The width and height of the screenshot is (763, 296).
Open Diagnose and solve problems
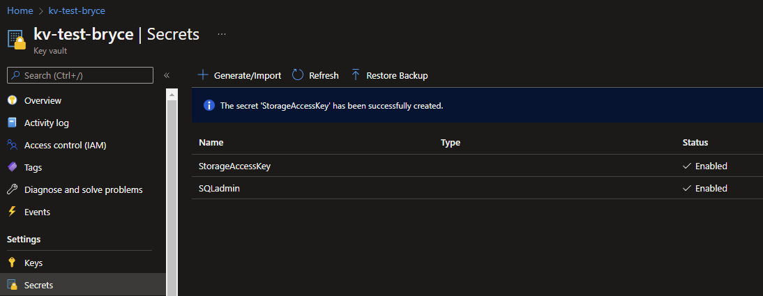coord(83,189)
